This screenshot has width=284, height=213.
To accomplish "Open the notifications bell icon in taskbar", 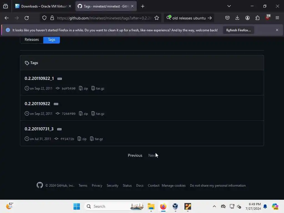I will (x=265, y=206).
